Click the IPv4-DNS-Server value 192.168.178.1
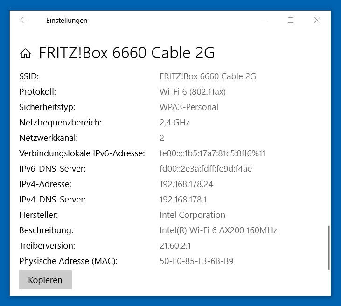The image size is (341, 306). 183,200
